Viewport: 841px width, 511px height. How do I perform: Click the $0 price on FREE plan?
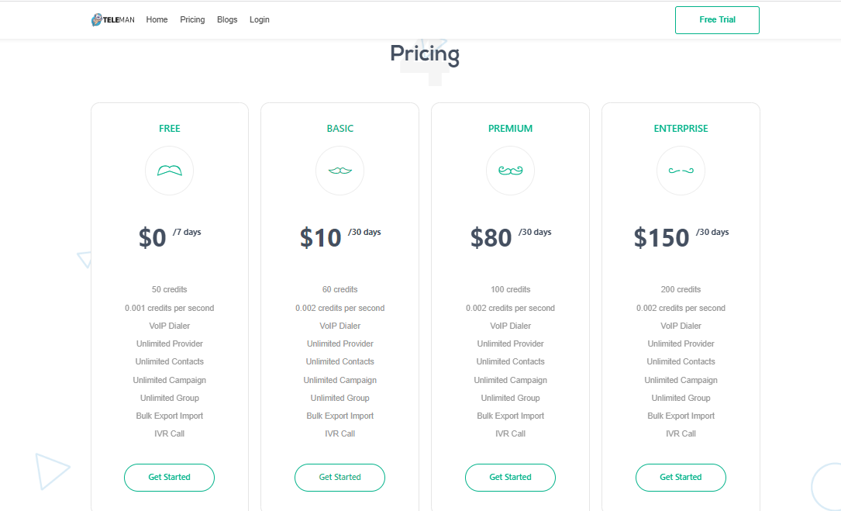pyautogui.click(x=153, y=237)
